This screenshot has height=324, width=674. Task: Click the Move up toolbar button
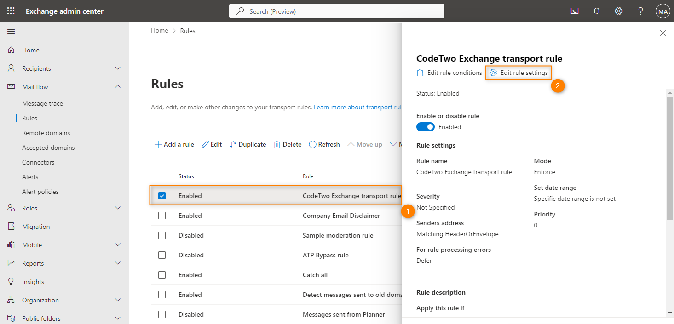365,144
